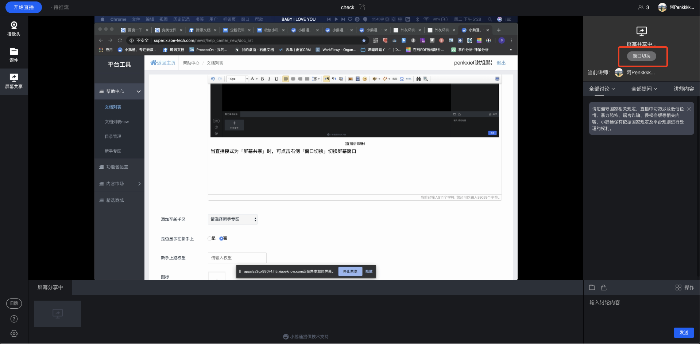Click the share icon next to check title

tap(361, 7)
